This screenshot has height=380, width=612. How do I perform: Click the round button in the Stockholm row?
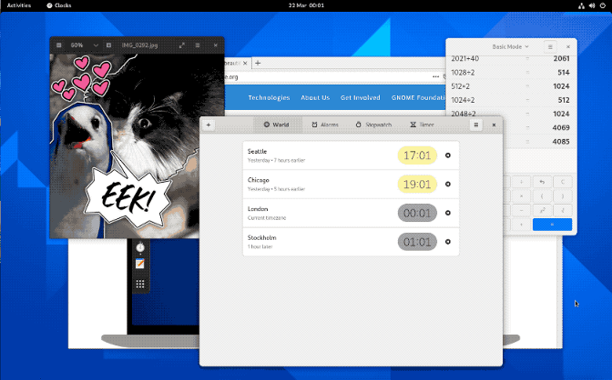point(448,242)
